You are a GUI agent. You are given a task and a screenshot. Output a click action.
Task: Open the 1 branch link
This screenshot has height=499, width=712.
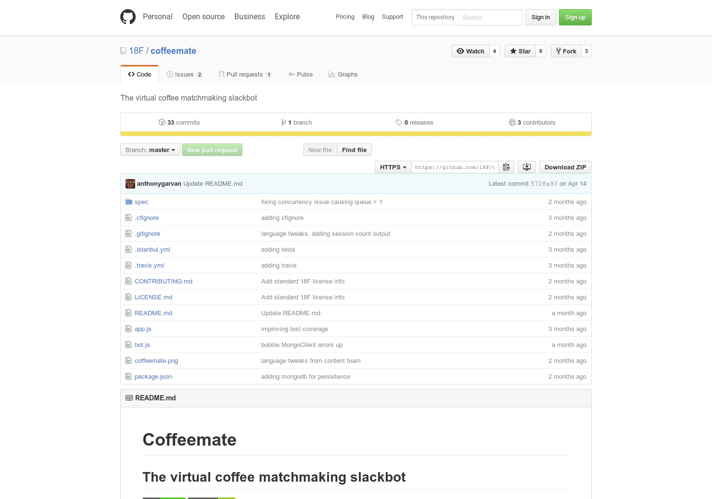click(297, 122)
